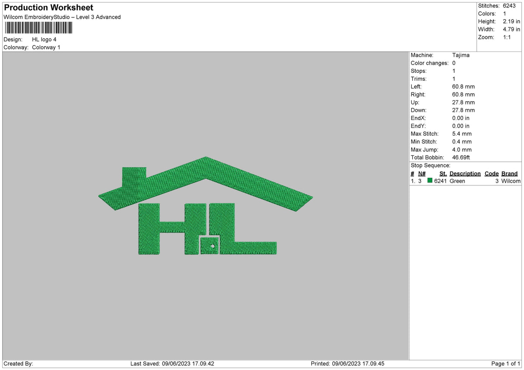Click the Brand column header

pos(509,174)
